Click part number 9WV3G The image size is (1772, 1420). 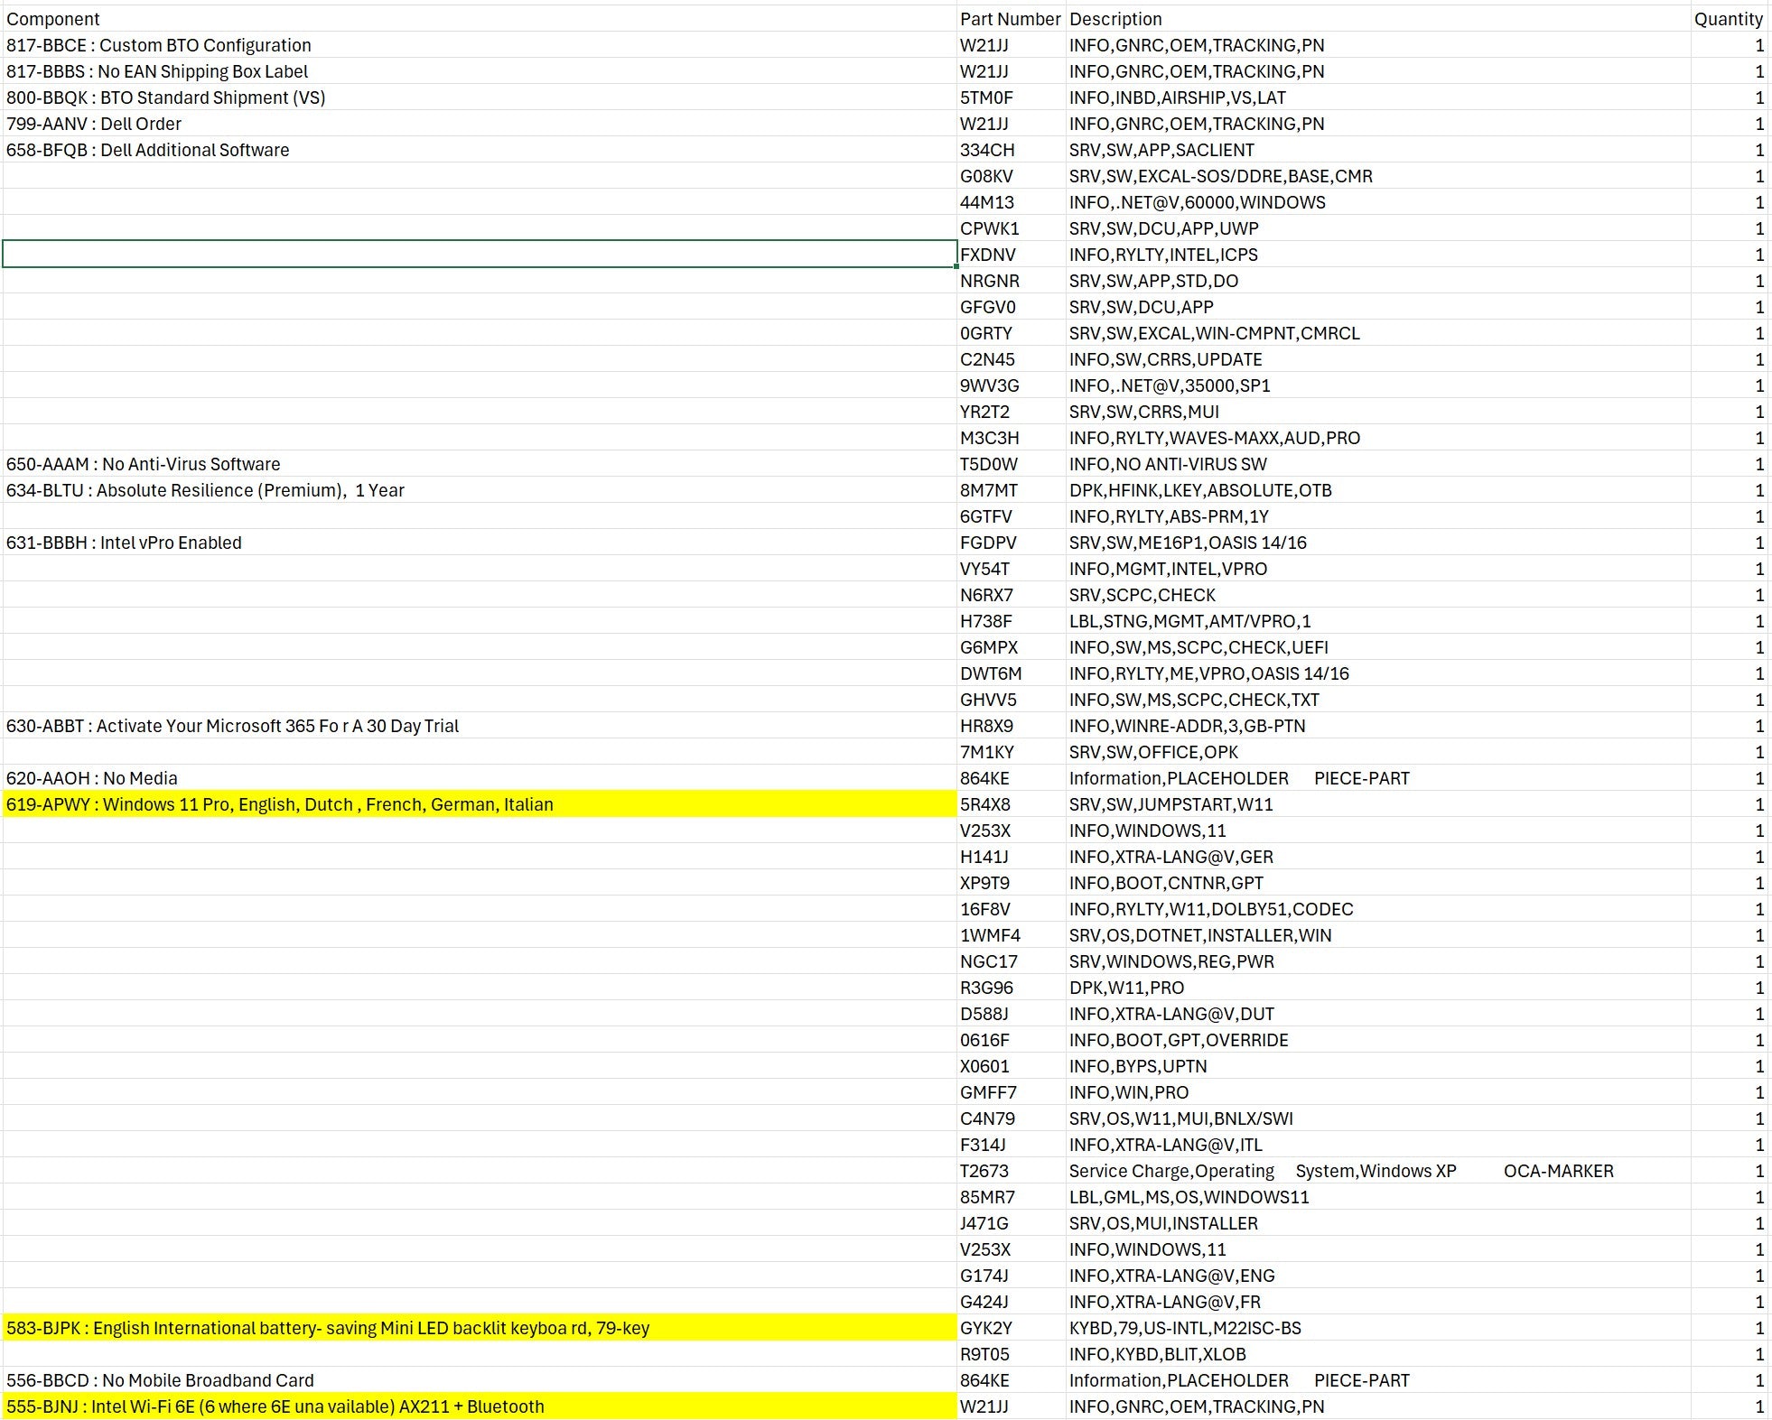tap(1011, 385)
